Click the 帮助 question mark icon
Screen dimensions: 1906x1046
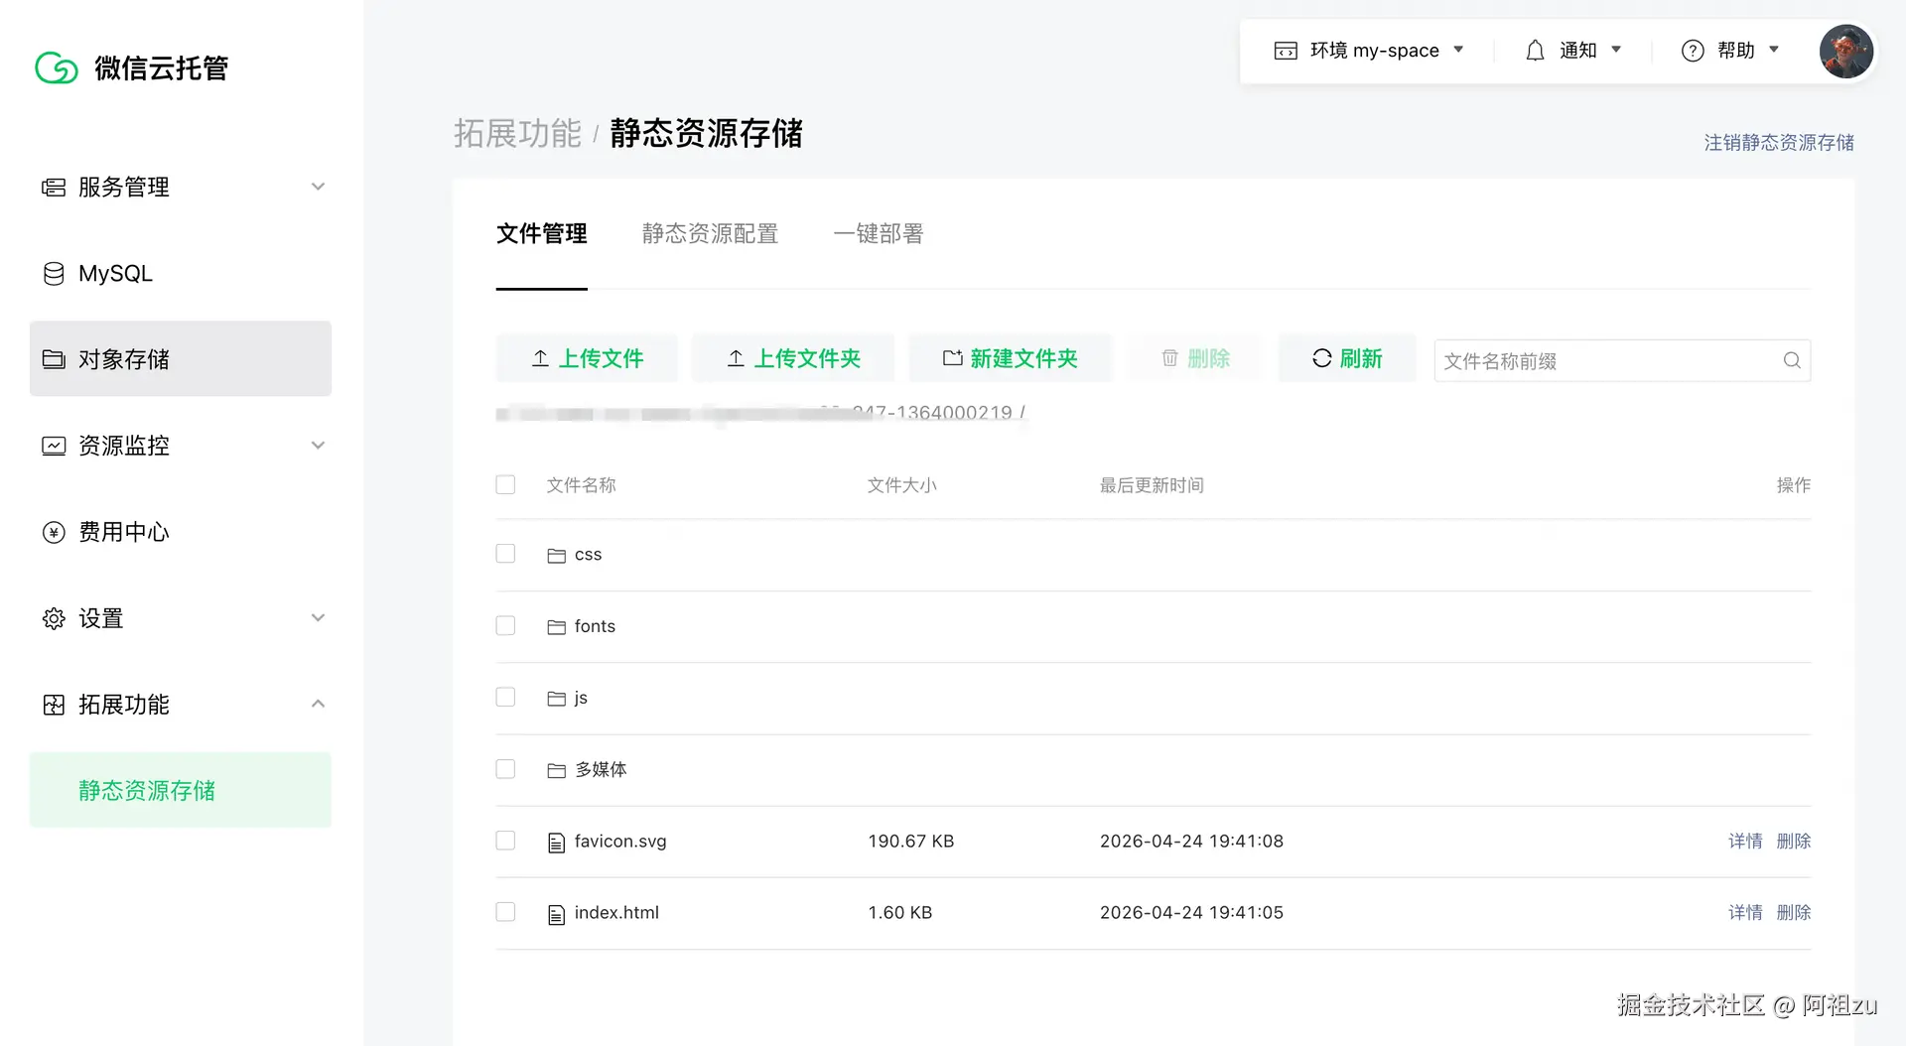pos(1692,50)
